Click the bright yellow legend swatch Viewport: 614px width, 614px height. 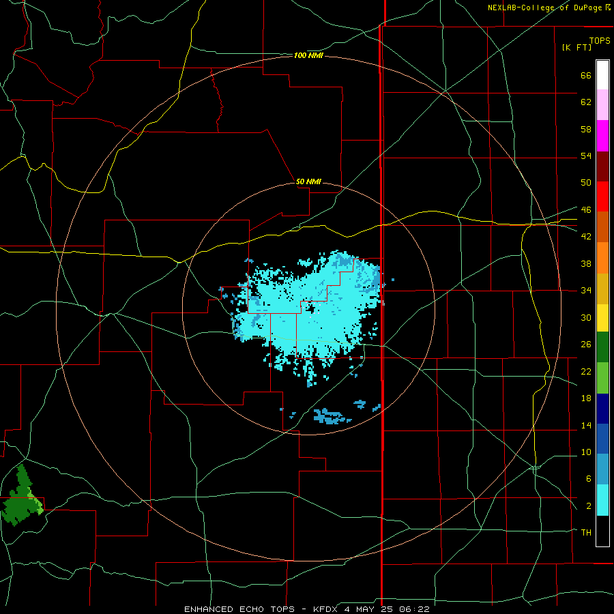tap(602, 317)
